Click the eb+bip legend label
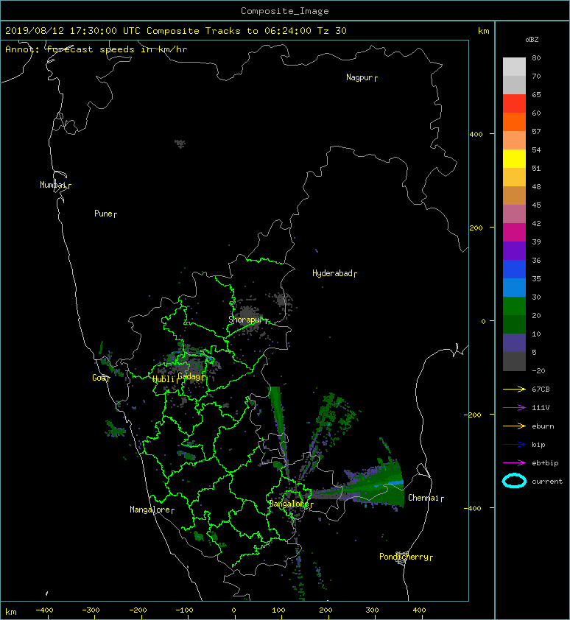 545,463
